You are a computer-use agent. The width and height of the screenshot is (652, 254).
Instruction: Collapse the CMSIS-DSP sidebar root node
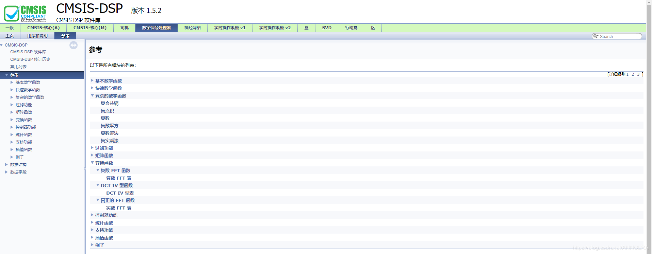[x=2, y=45]
